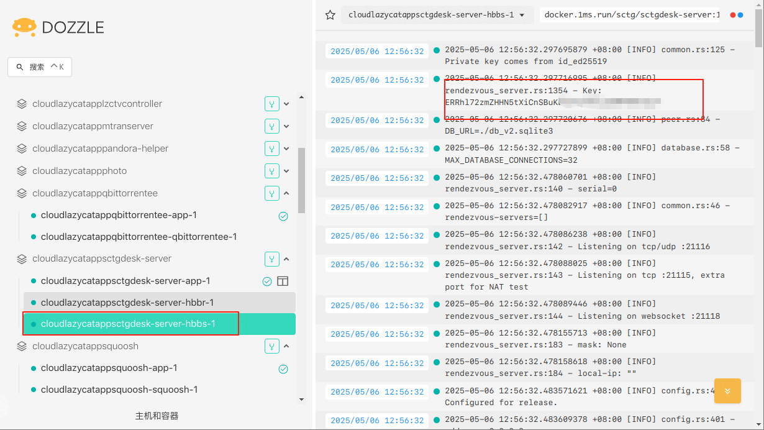Open cloudlazycatappqbittorrentee-app-1 container logs
764x430 pixels.
coord(119,215)
